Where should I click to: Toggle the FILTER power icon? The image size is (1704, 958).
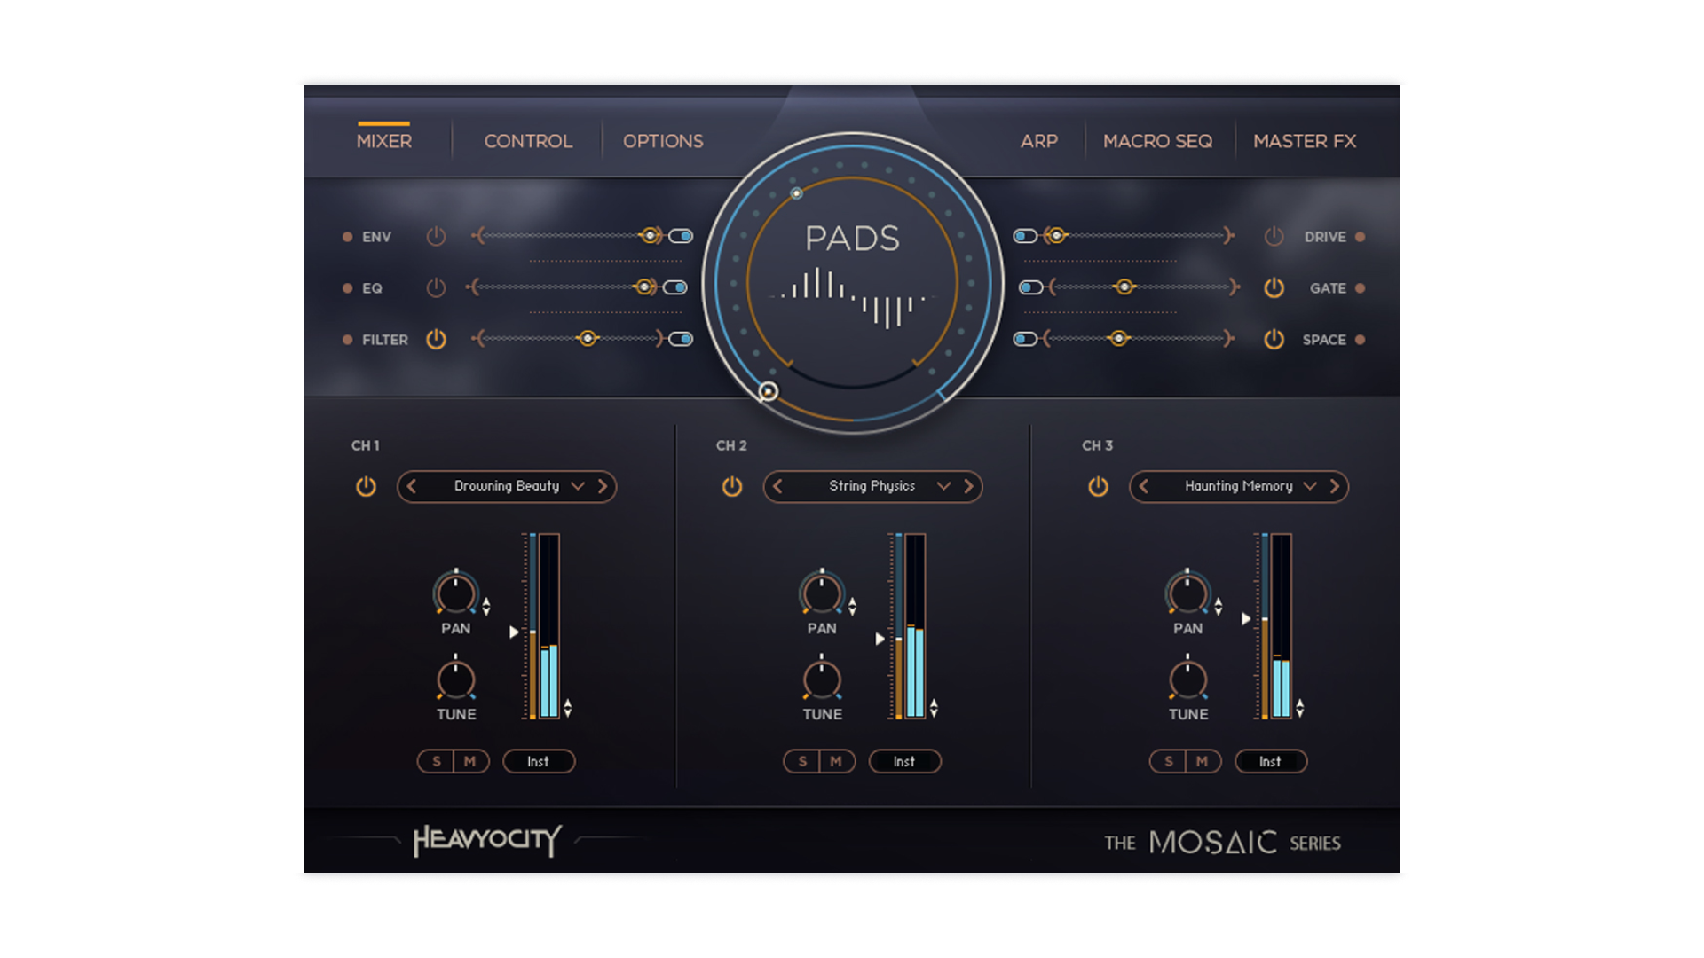coord(437,339)
